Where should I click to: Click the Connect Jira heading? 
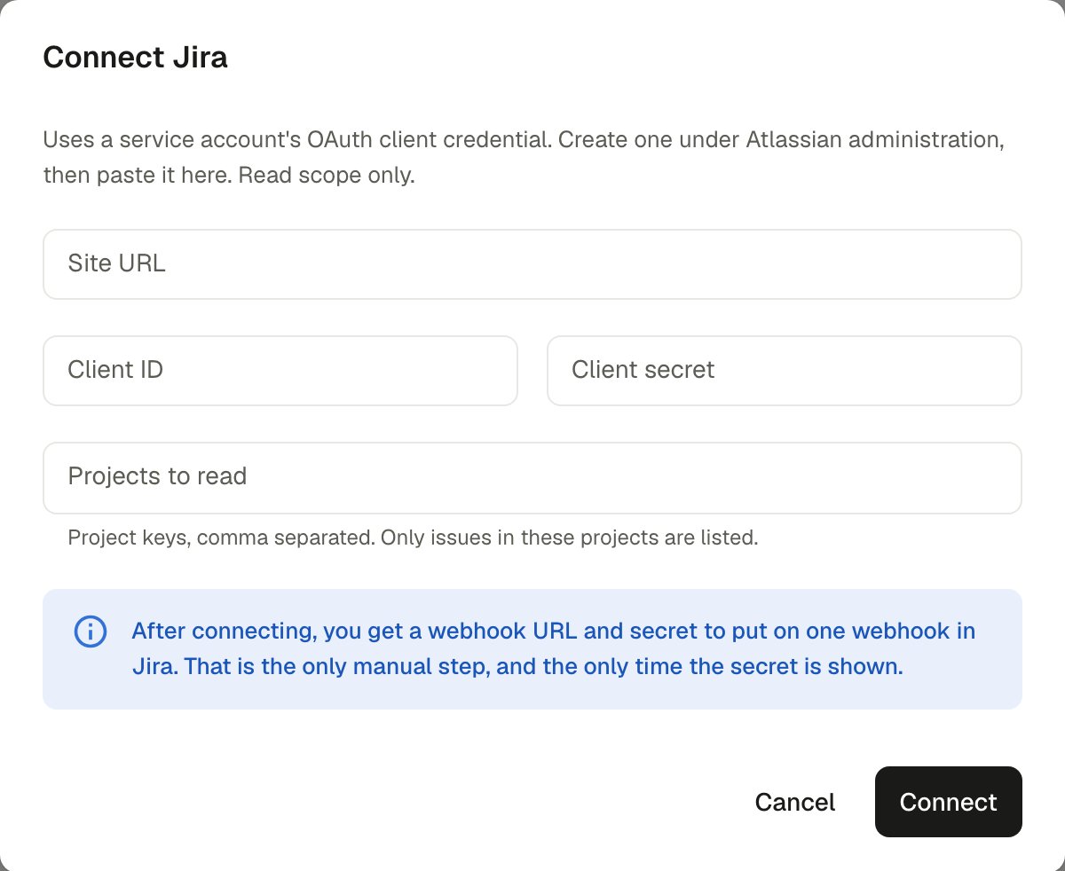pyautogui.click(x=136, y=58)
